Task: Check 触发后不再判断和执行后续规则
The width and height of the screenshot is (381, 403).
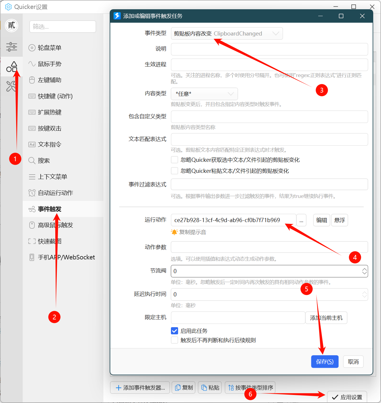Action: pyautogui.click(x=175, y=340)
